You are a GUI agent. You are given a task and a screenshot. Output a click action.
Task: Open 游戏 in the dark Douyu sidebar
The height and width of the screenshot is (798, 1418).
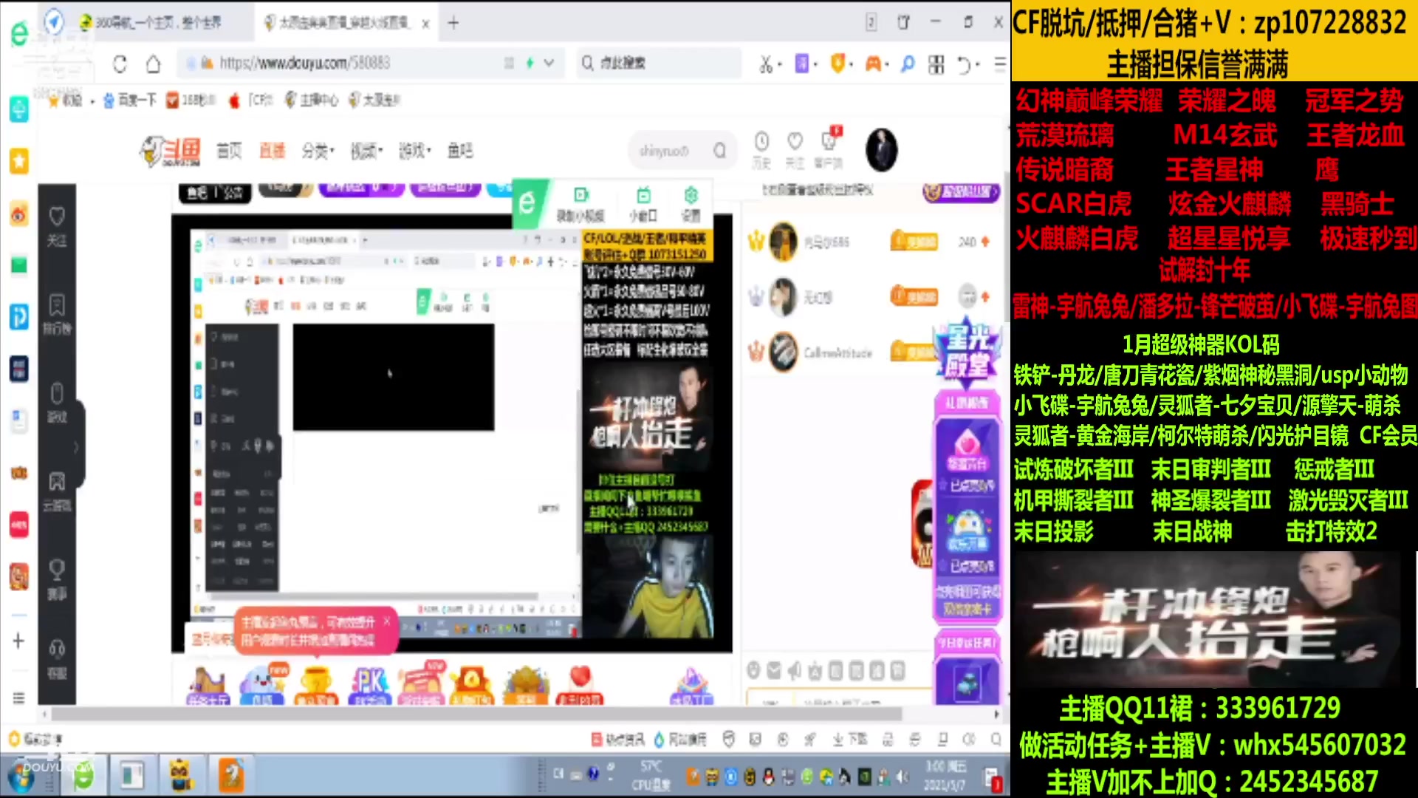pos(57,403)
